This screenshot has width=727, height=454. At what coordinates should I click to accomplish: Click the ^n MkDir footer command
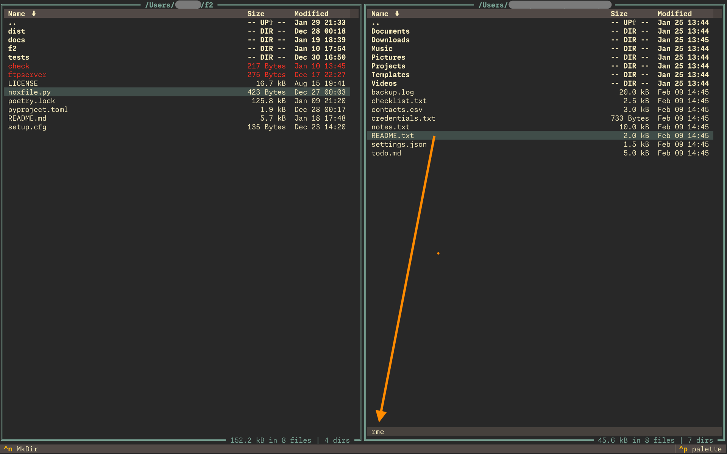[21, 449]
